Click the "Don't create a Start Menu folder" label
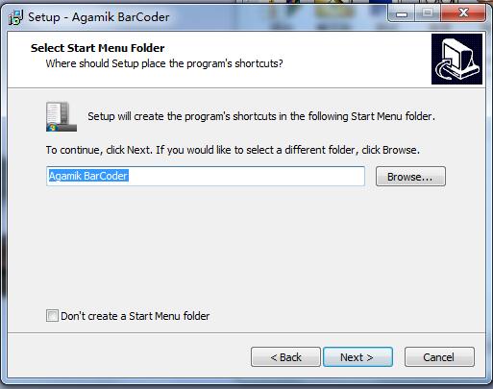This screenshot has height=389, width=493. point(136,316)
